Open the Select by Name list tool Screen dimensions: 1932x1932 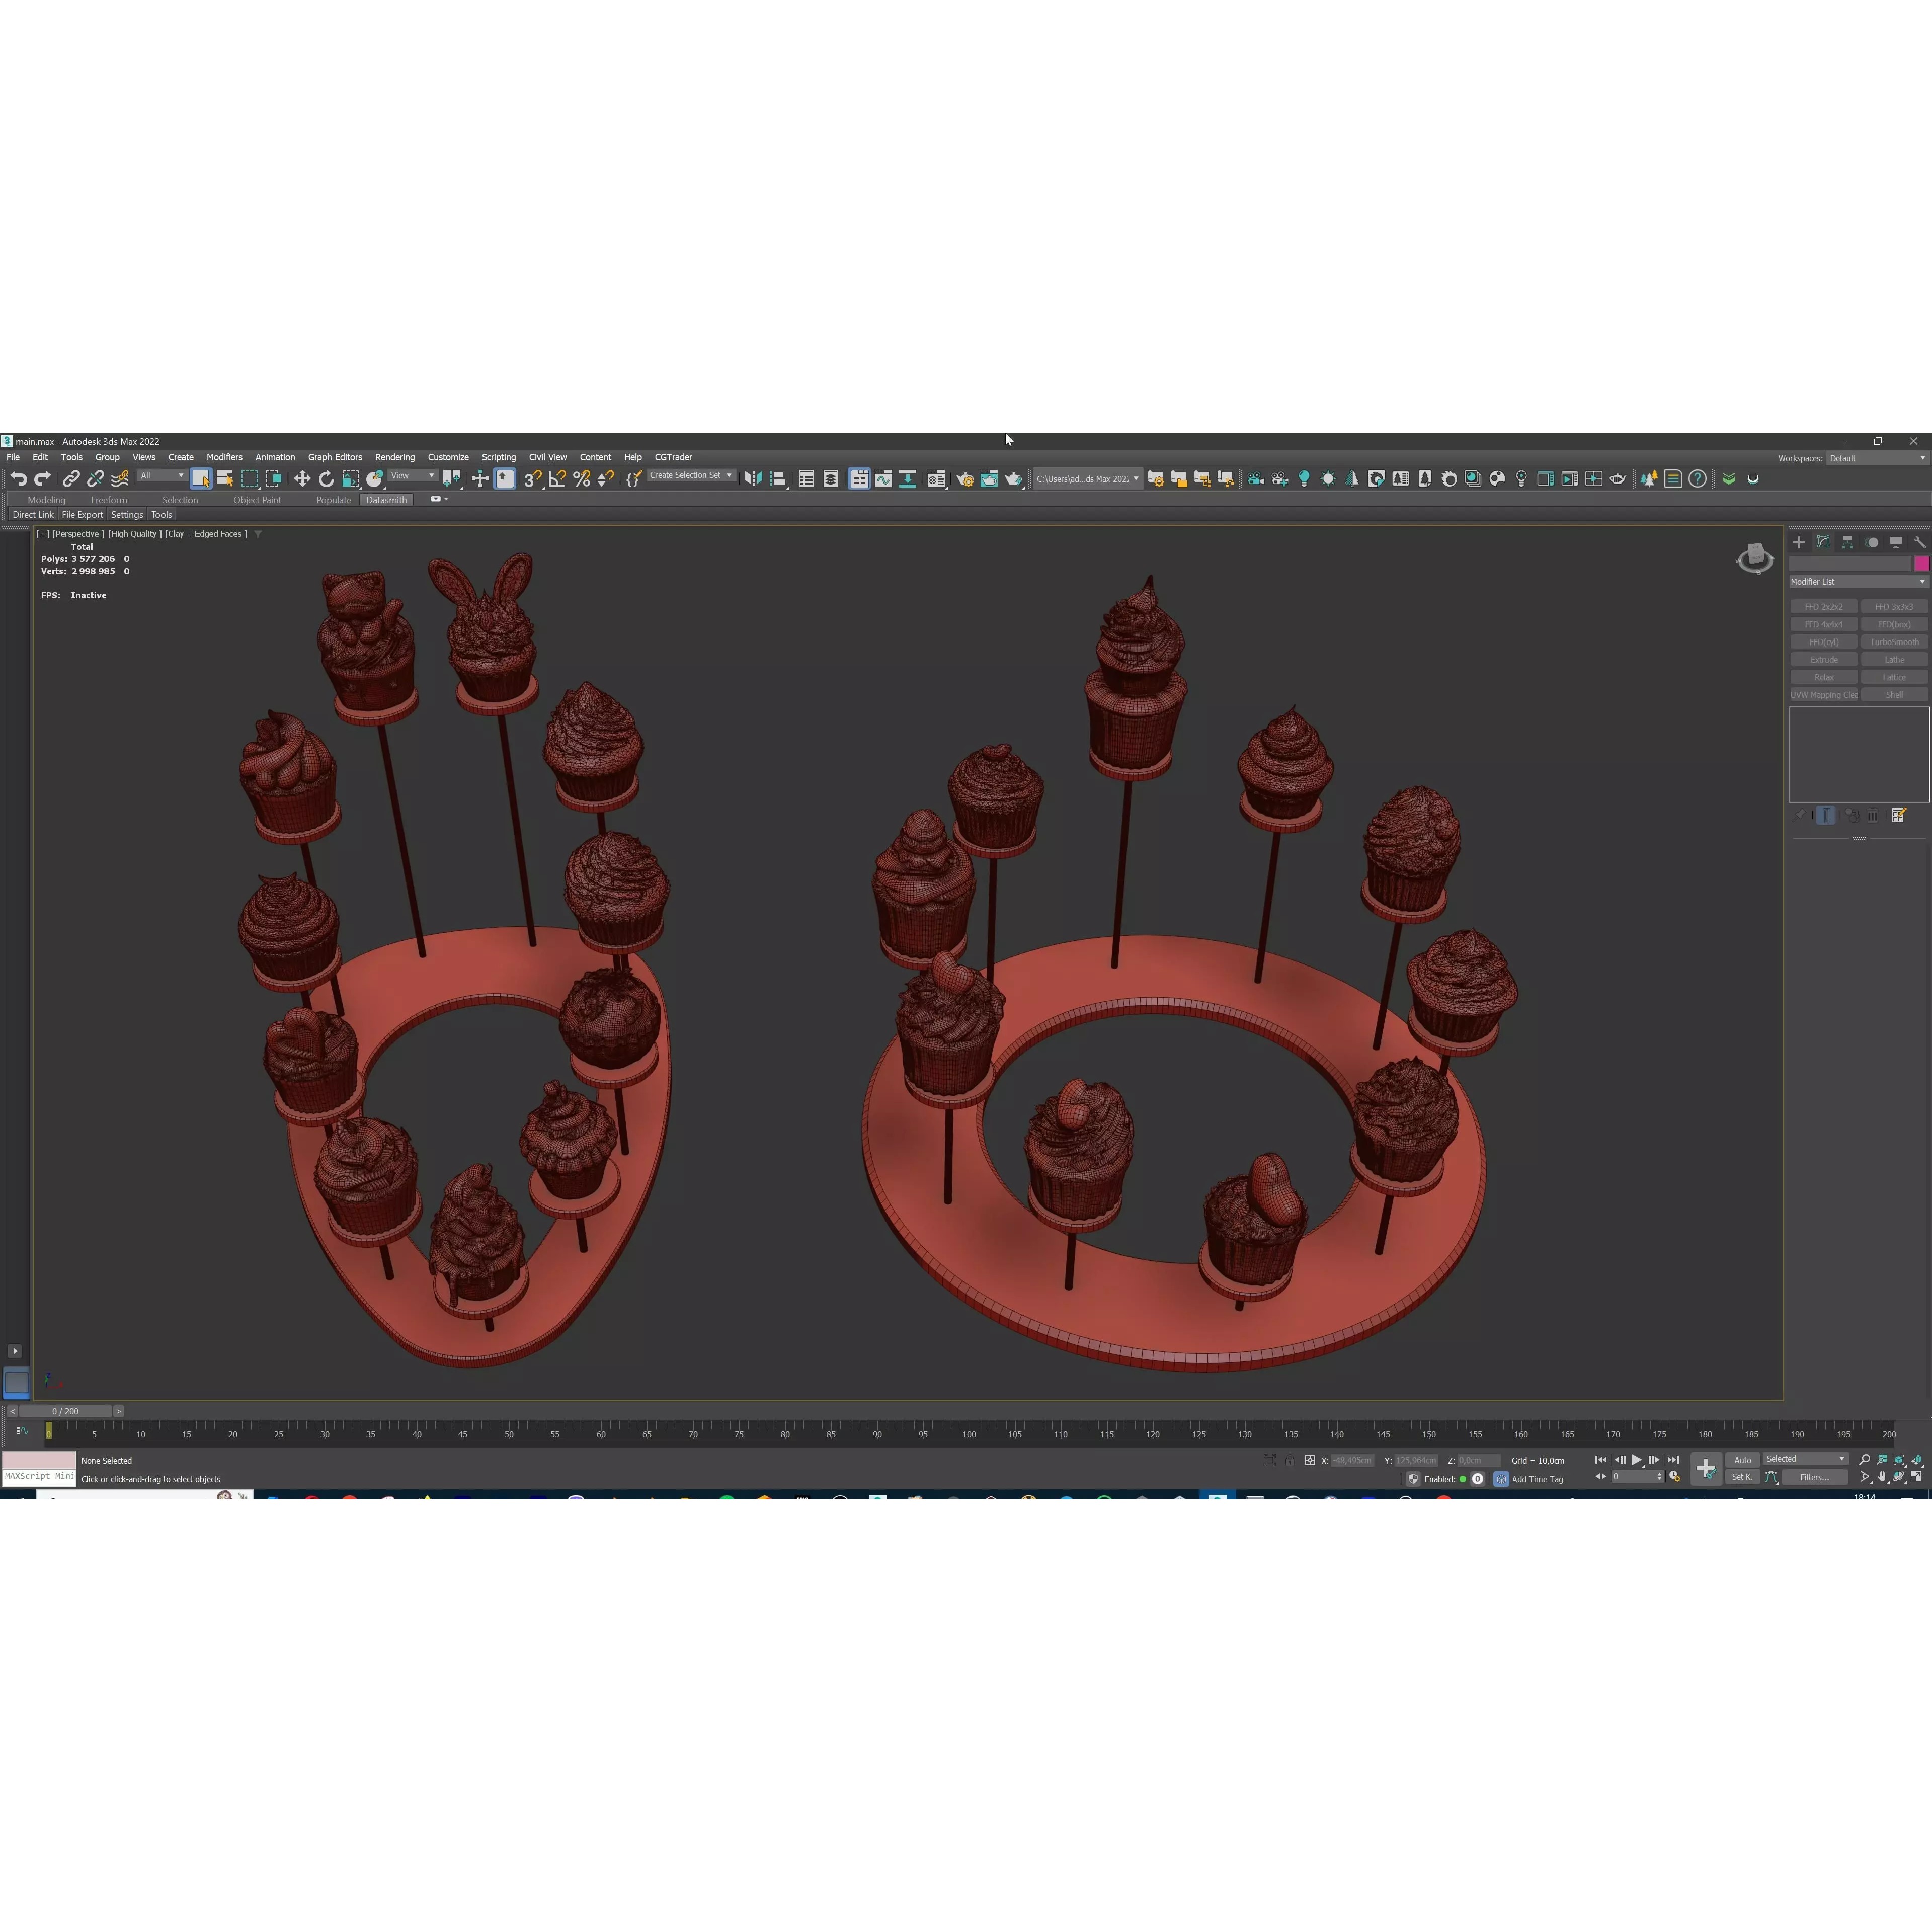point(225,479)
